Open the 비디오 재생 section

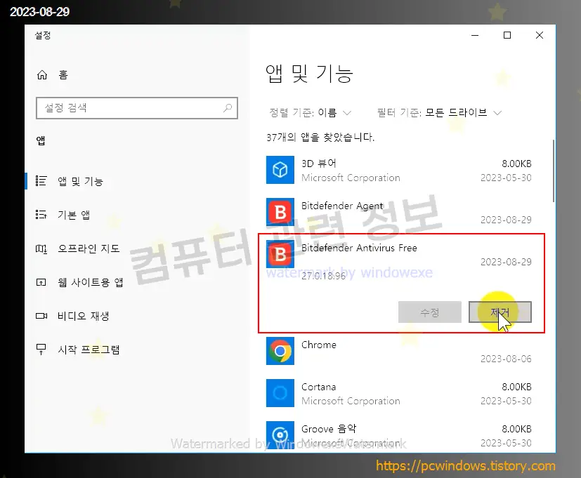(x=84, y=316)
